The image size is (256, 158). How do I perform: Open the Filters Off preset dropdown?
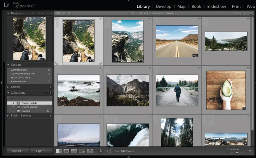click(x=241, y=13)
